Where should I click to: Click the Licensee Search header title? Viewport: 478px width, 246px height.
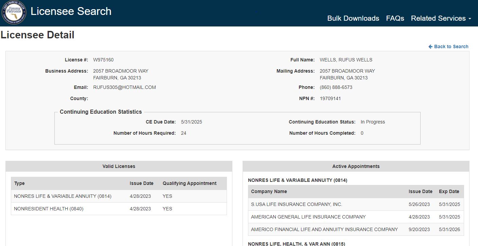(71, 11)
